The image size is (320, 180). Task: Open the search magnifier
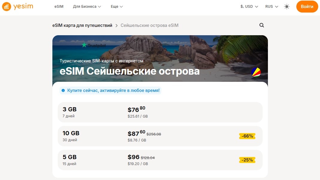point(262,25)
